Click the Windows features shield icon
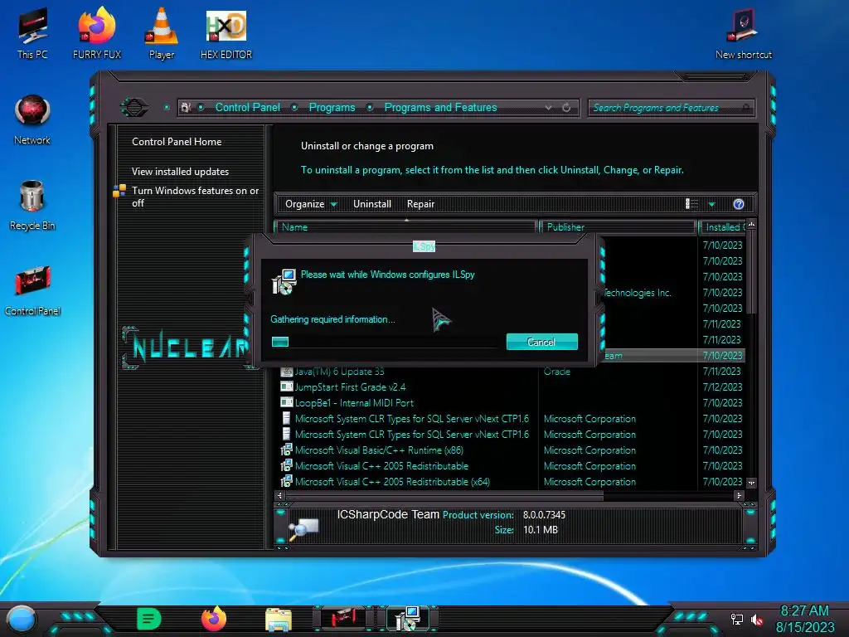This screenshot has height=637, width=849. (119, 191)
